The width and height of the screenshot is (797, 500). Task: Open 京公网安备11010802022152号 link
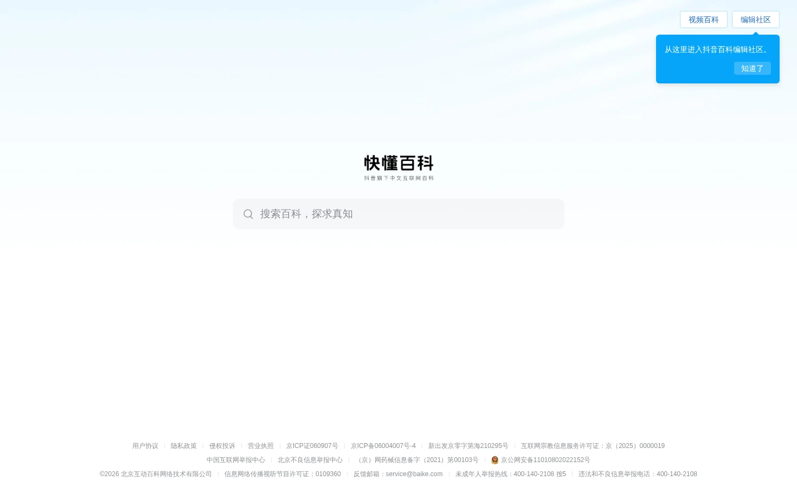click(x=545, y=460)
